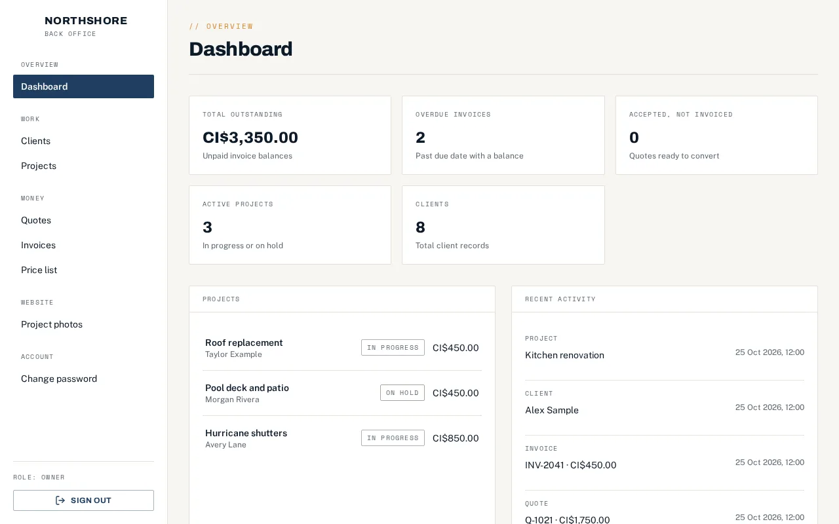Select the Total Outstanding CI$3,350.00 value
Image resolution: width=839 pixels, height=524 pixels.
coord(250,138)
